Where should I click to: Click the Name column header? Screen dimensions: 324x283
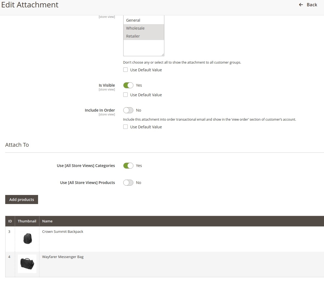tap(47, 221)
